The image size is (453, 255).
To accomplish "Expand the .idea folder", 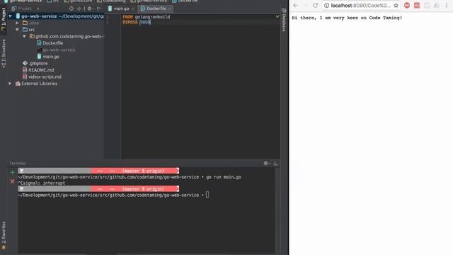I will (17, 23).
